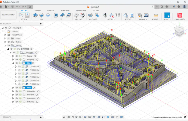Viewport: 188px width, 121px height.
Task: Toggle visibility of [T13615] Flat operation
Action: [x=19, y=67]
